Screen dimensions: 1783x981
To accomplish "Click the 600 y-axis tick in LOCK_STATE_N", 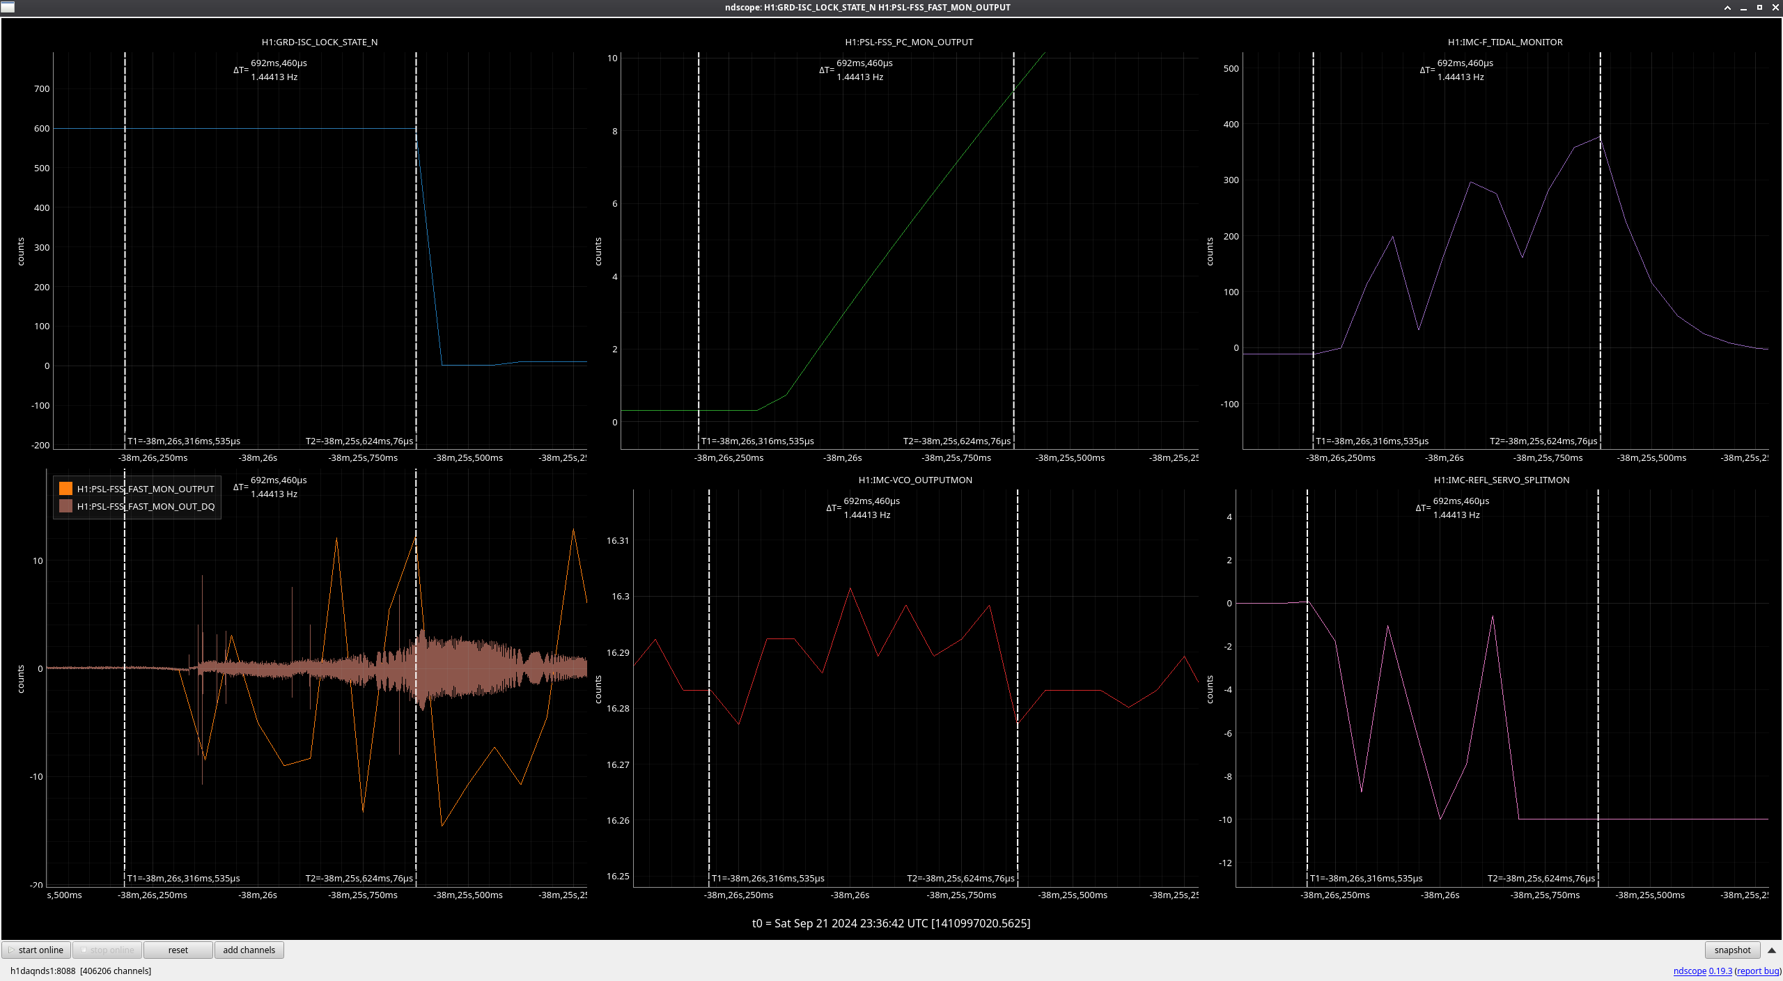I will click(42, 129).
